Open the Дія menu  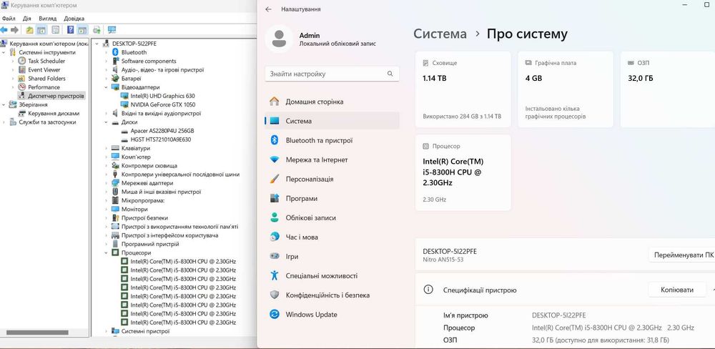point(27,19)
